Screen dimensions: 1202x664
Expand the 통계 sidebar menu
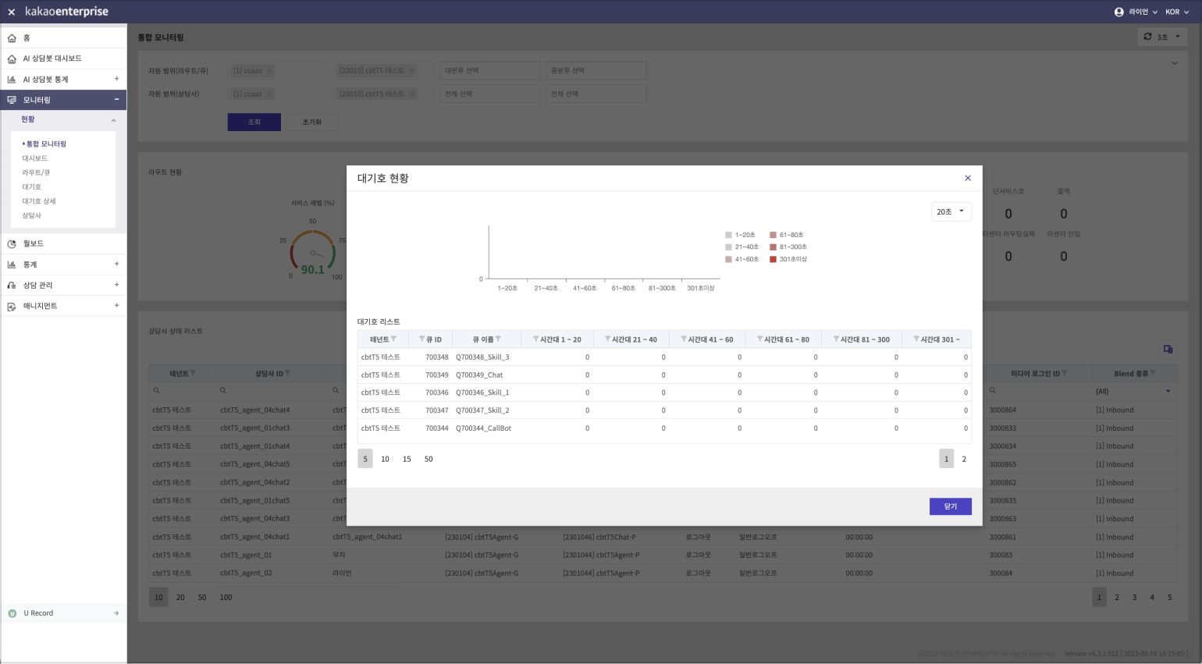pos(116,265)
